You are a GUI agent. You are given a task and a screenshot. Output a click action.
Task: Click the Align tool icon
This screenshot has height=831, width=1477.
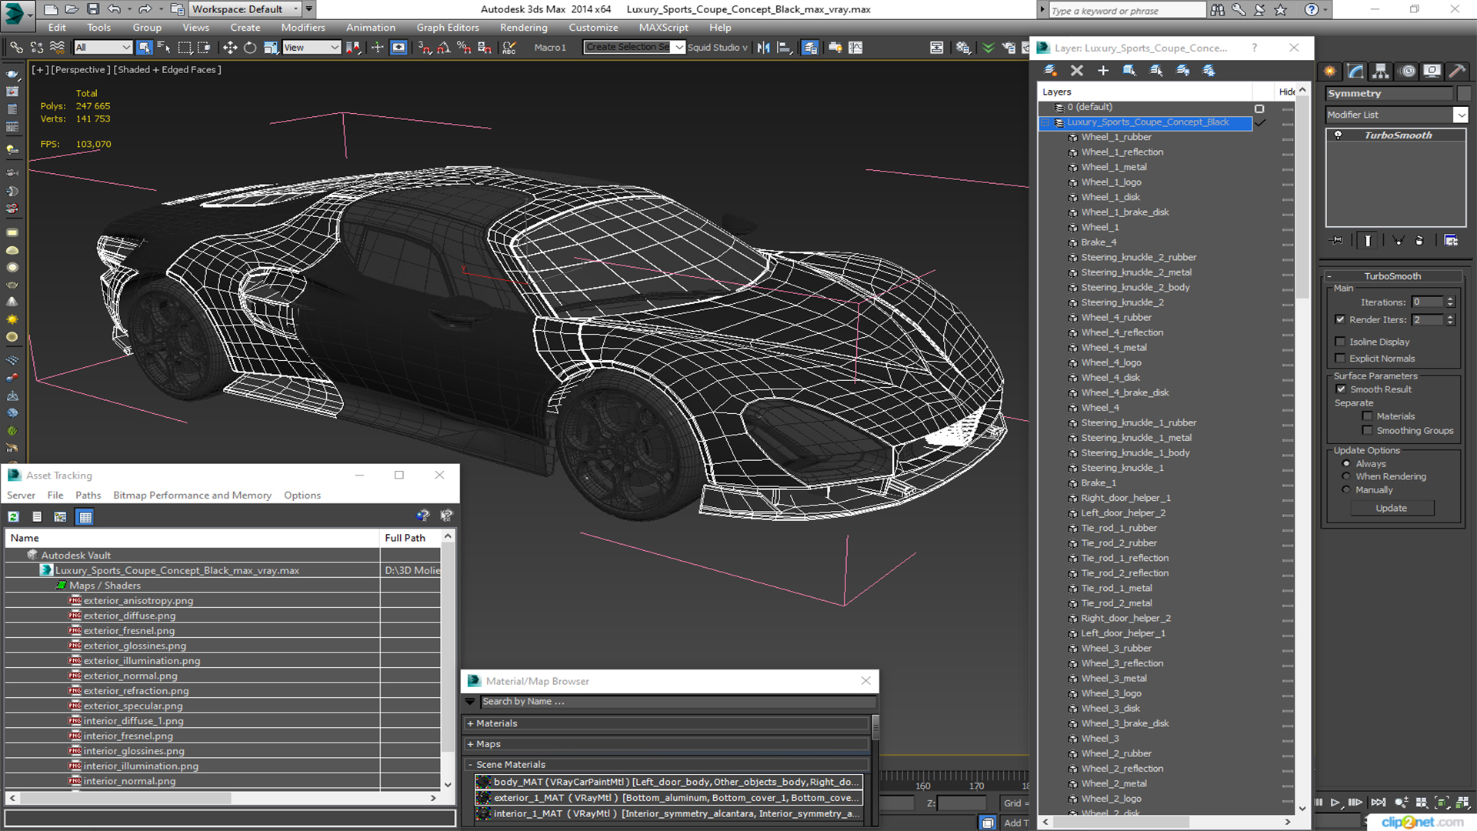tap(784, 48)
